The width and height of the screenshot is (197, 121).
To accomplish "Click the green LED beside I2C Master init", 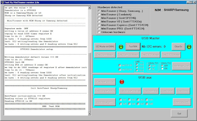I will click(x=121, y=47).
